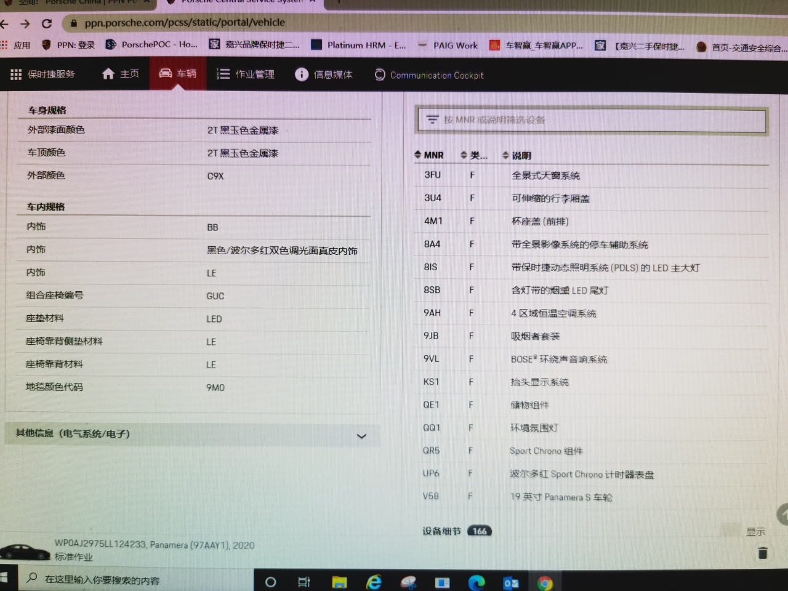This screenshot has width=788, height=591.
Task: Open the 作业管理 tab
Action: pos(245,74)
